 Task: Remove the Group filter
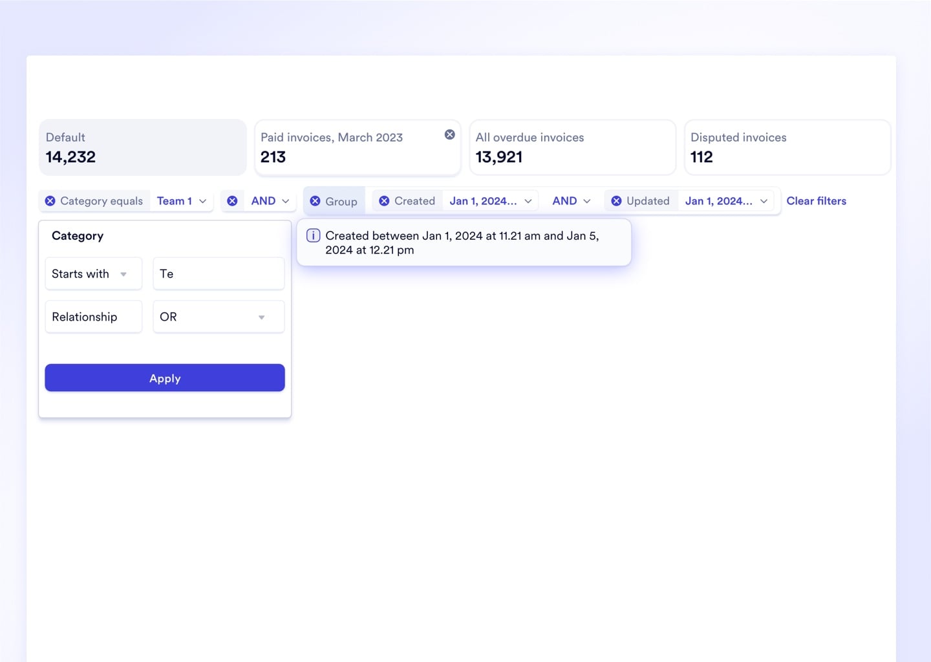pos(315,201)
